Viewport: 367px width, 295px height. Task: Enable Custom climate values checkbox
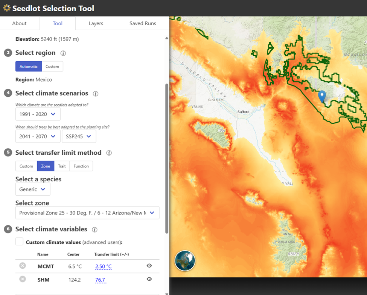(x=20, y=242)
